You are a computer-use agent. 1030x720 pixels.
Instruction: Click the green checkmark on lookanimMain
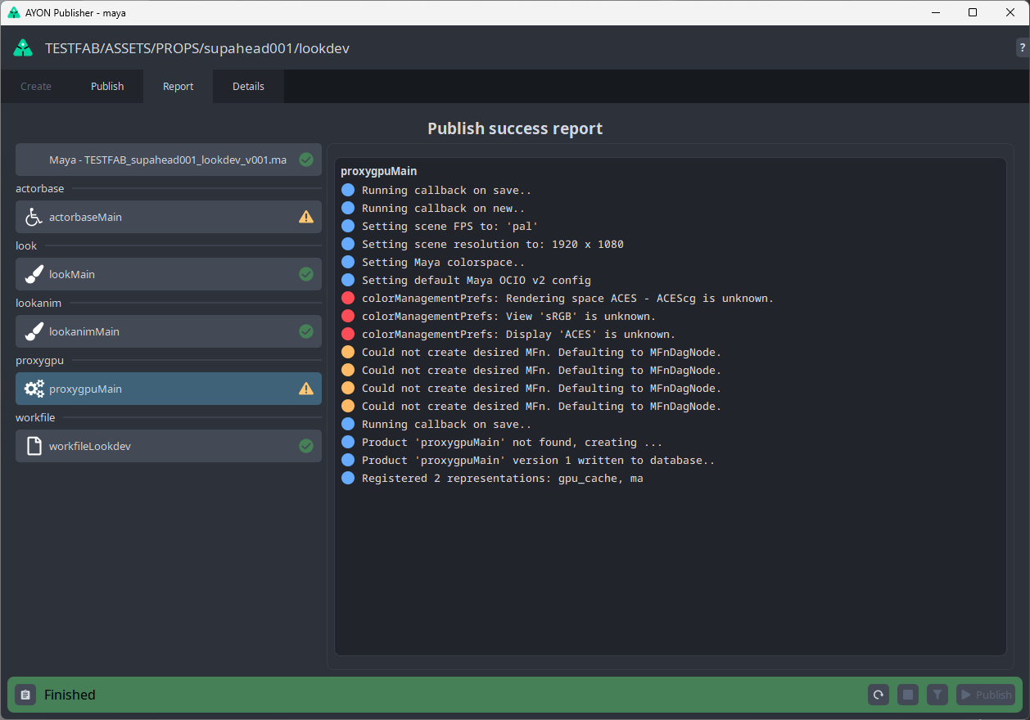(x=306, y=331)
